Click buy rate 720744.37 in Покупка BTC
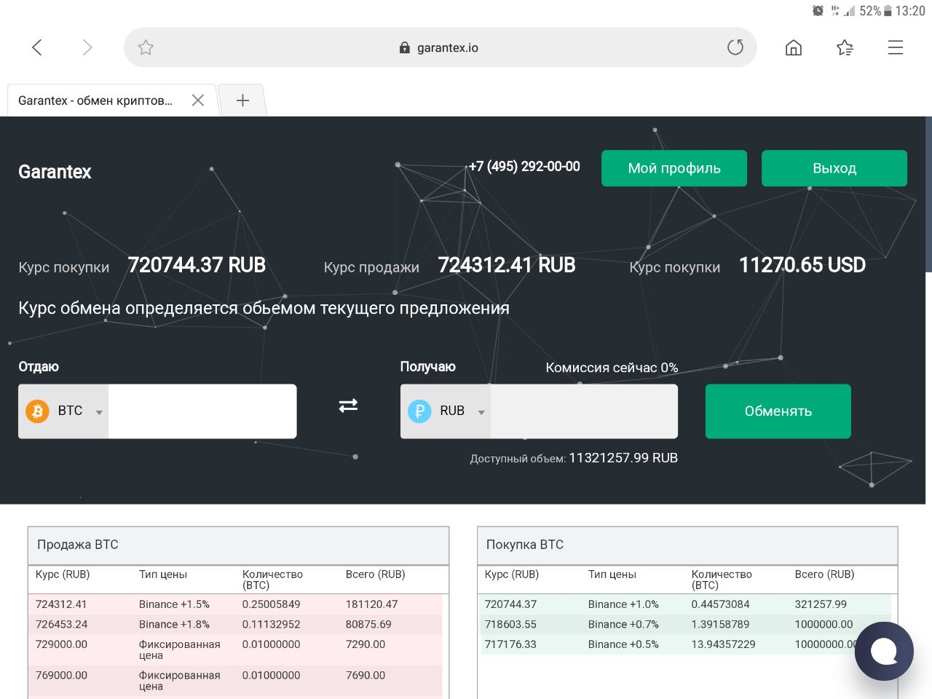The image size is (932, 699). pos(510,604)
